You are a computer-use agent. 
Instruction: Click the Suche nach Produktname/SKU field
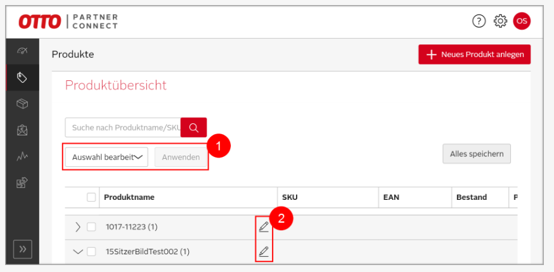pos(123,127)
